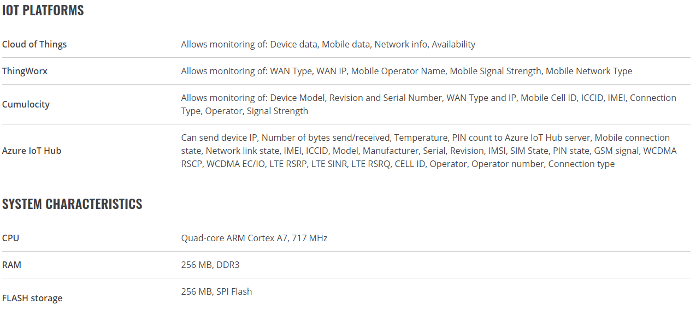Click the Azure IoT Hub description paragraph
Viewport: 696px width, 310px height.
click(x=429, y=151)
